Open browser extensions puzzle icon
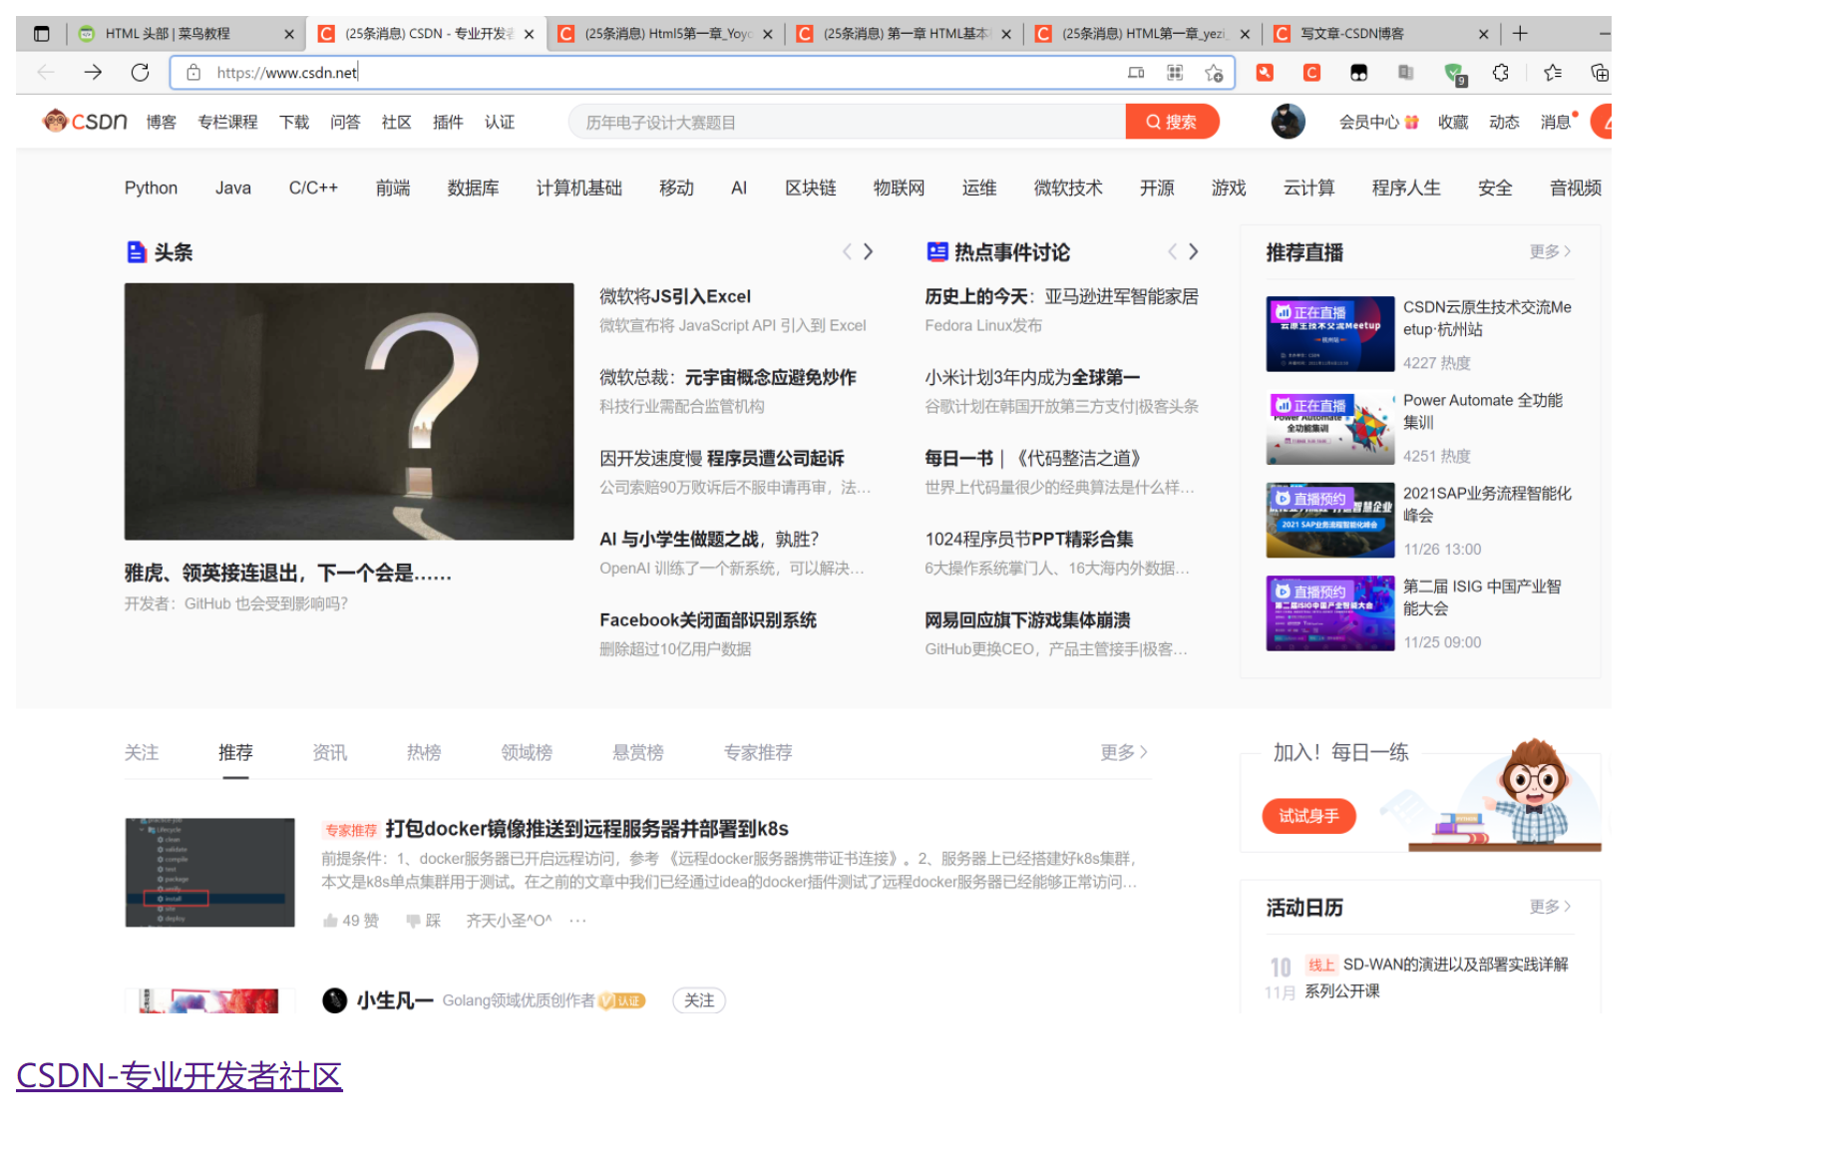1847x1173 pixels. (1501, 73)
